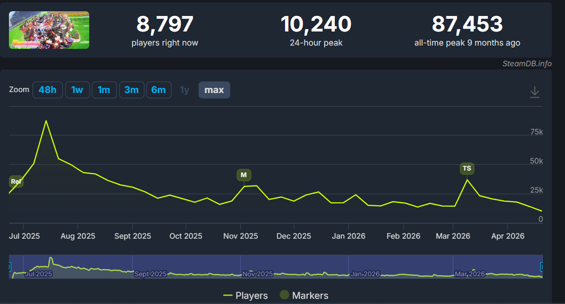Open the chart download menu icon
This screenshot has height=304, width=565.
click(x=534, y=92)
